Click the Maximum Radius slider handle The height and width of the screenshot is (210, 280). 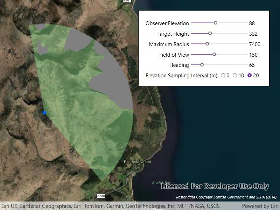coord(207,44)
